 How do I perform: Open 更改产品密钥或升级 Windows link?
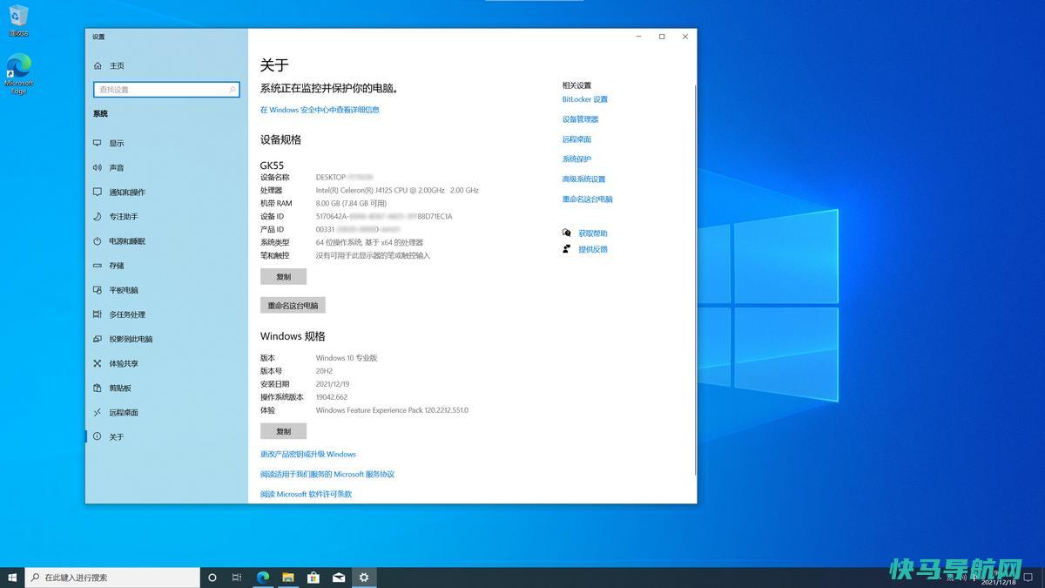point(308,454)
